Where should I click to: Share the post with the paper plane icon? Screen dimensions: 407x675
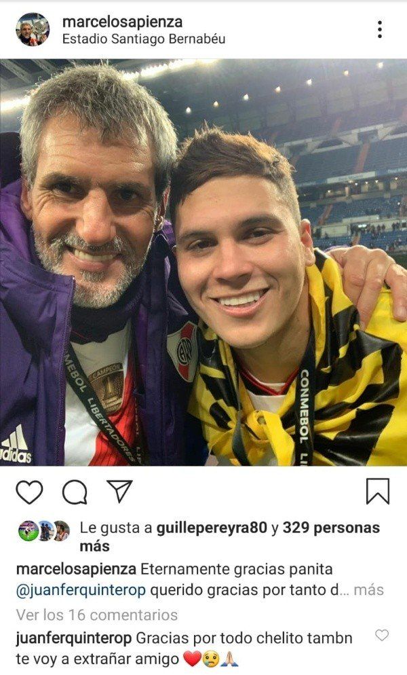pyautogui.click(x=119, y=491)
